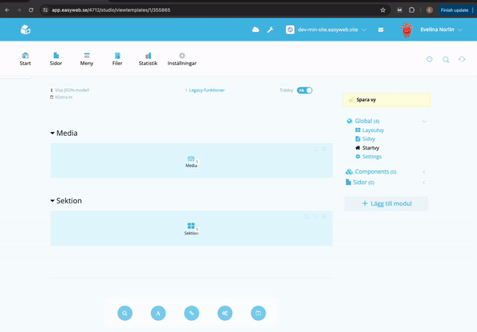
Task: Open the dev-min-site.easyweb.site site dropdown
Action: [x=331, y=30]
